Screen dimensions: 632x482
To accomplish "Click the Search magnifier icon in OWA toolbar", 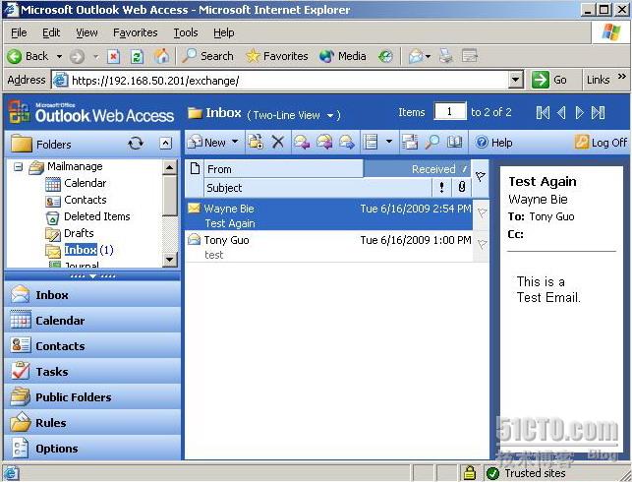I will (x=432, y=142).
